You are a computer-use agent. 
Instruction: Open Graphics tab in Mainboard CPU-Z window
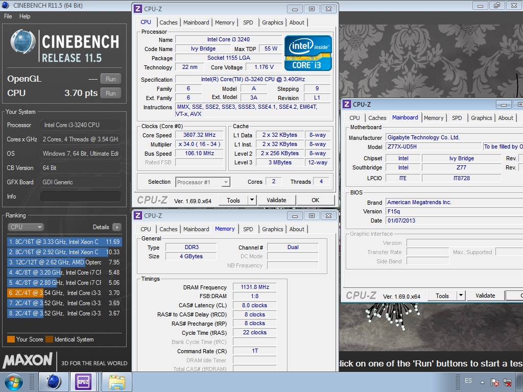point(481,118)
